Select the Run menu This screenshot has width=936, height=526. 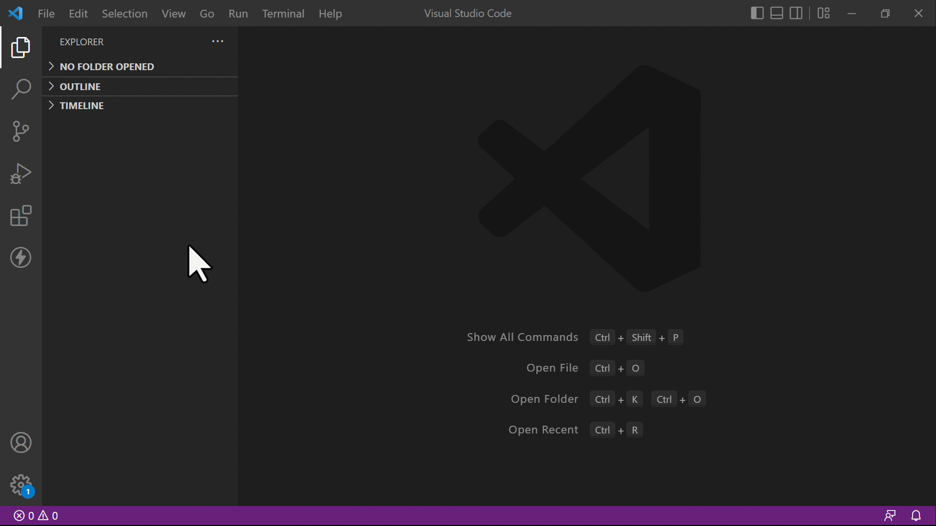click(x=238, y=13)
